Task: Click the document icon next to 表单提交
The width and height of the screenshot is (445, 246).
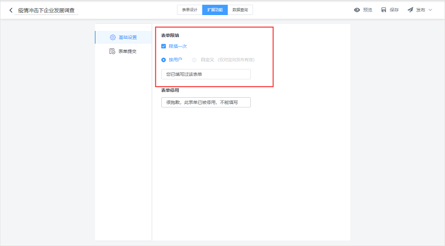Action: coord(112,51)
